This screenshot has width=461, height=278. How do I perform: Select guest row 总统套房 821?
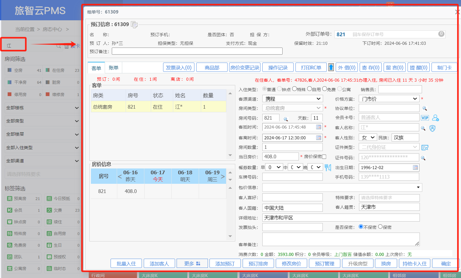[158, 107]
